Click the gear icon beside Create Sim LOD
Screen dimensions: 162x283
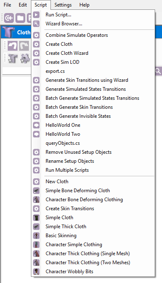36,62
